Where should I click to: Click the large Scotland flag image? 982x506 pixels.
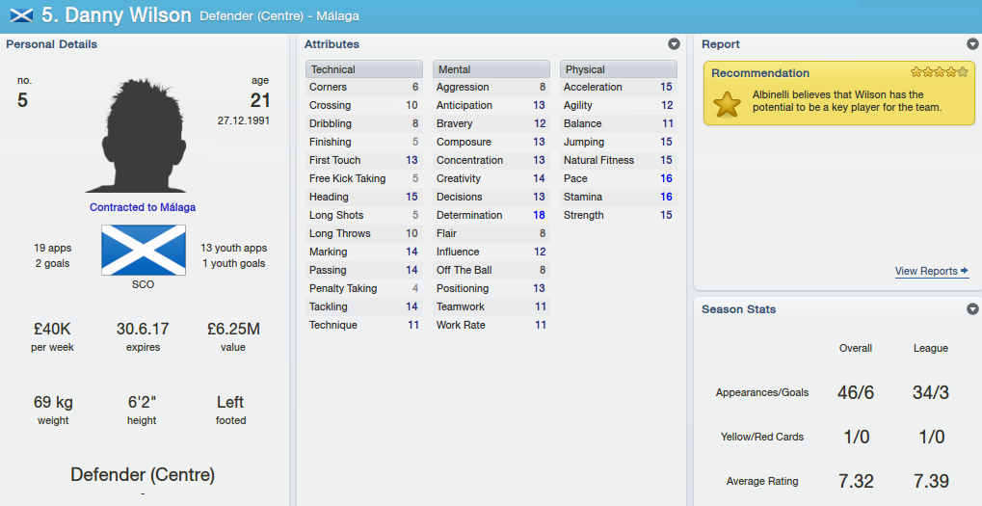(x=144, y=251)
